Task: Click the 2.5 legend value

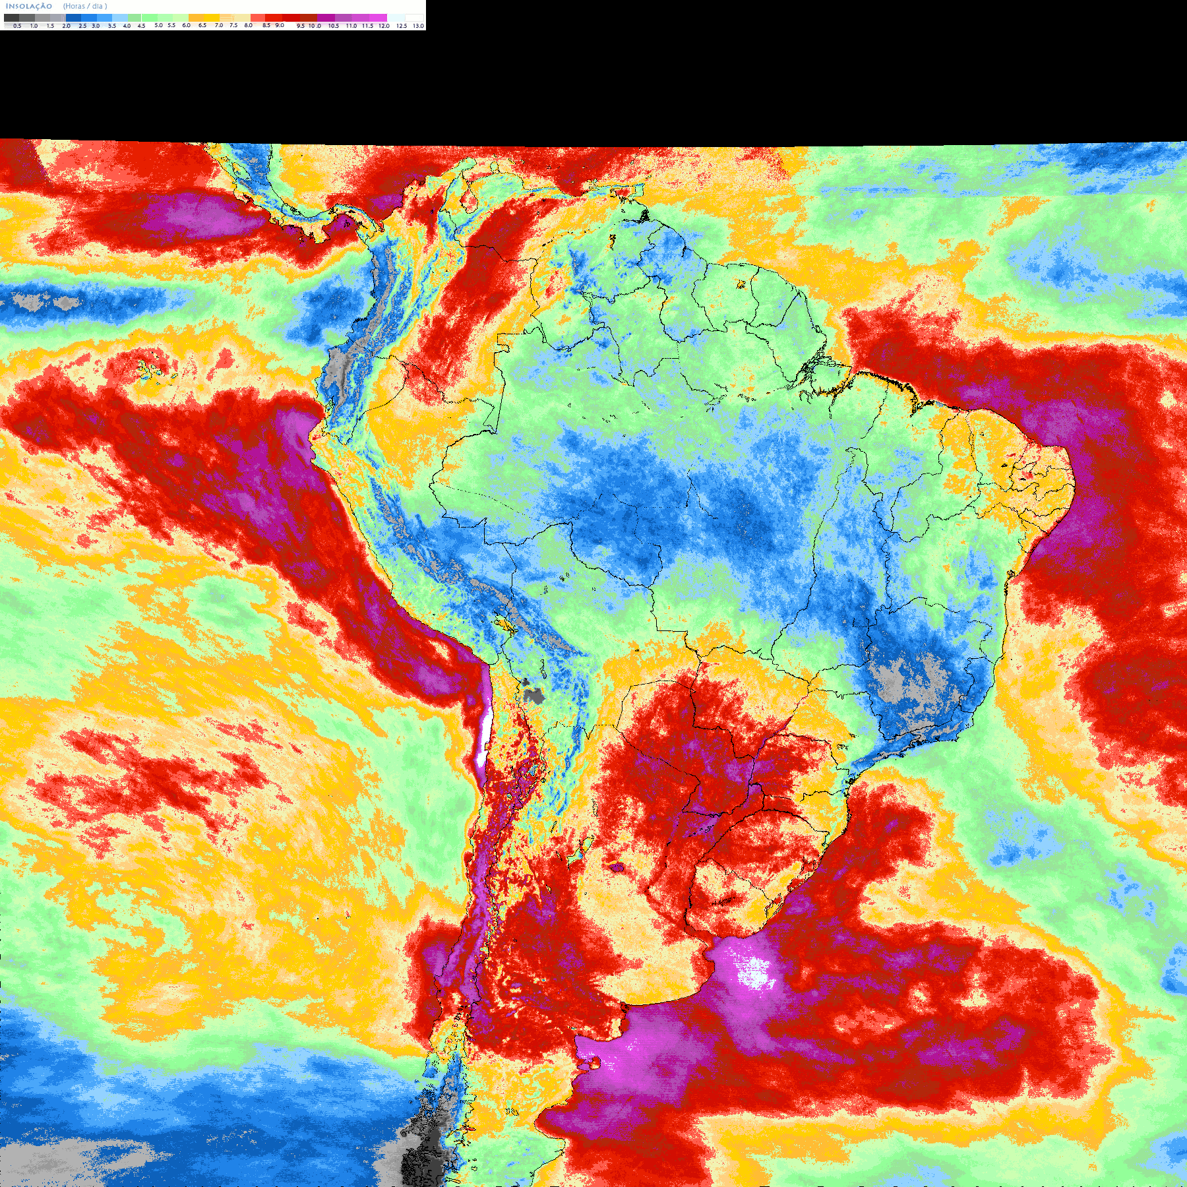Action: click(x=82, y=26)
